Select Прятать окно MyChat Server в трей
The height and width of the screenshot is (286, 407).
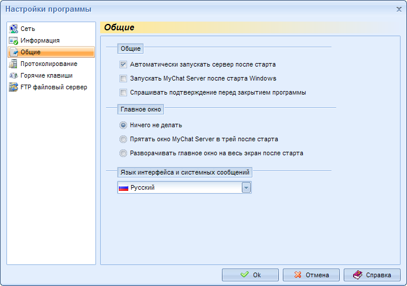(123, 139)
